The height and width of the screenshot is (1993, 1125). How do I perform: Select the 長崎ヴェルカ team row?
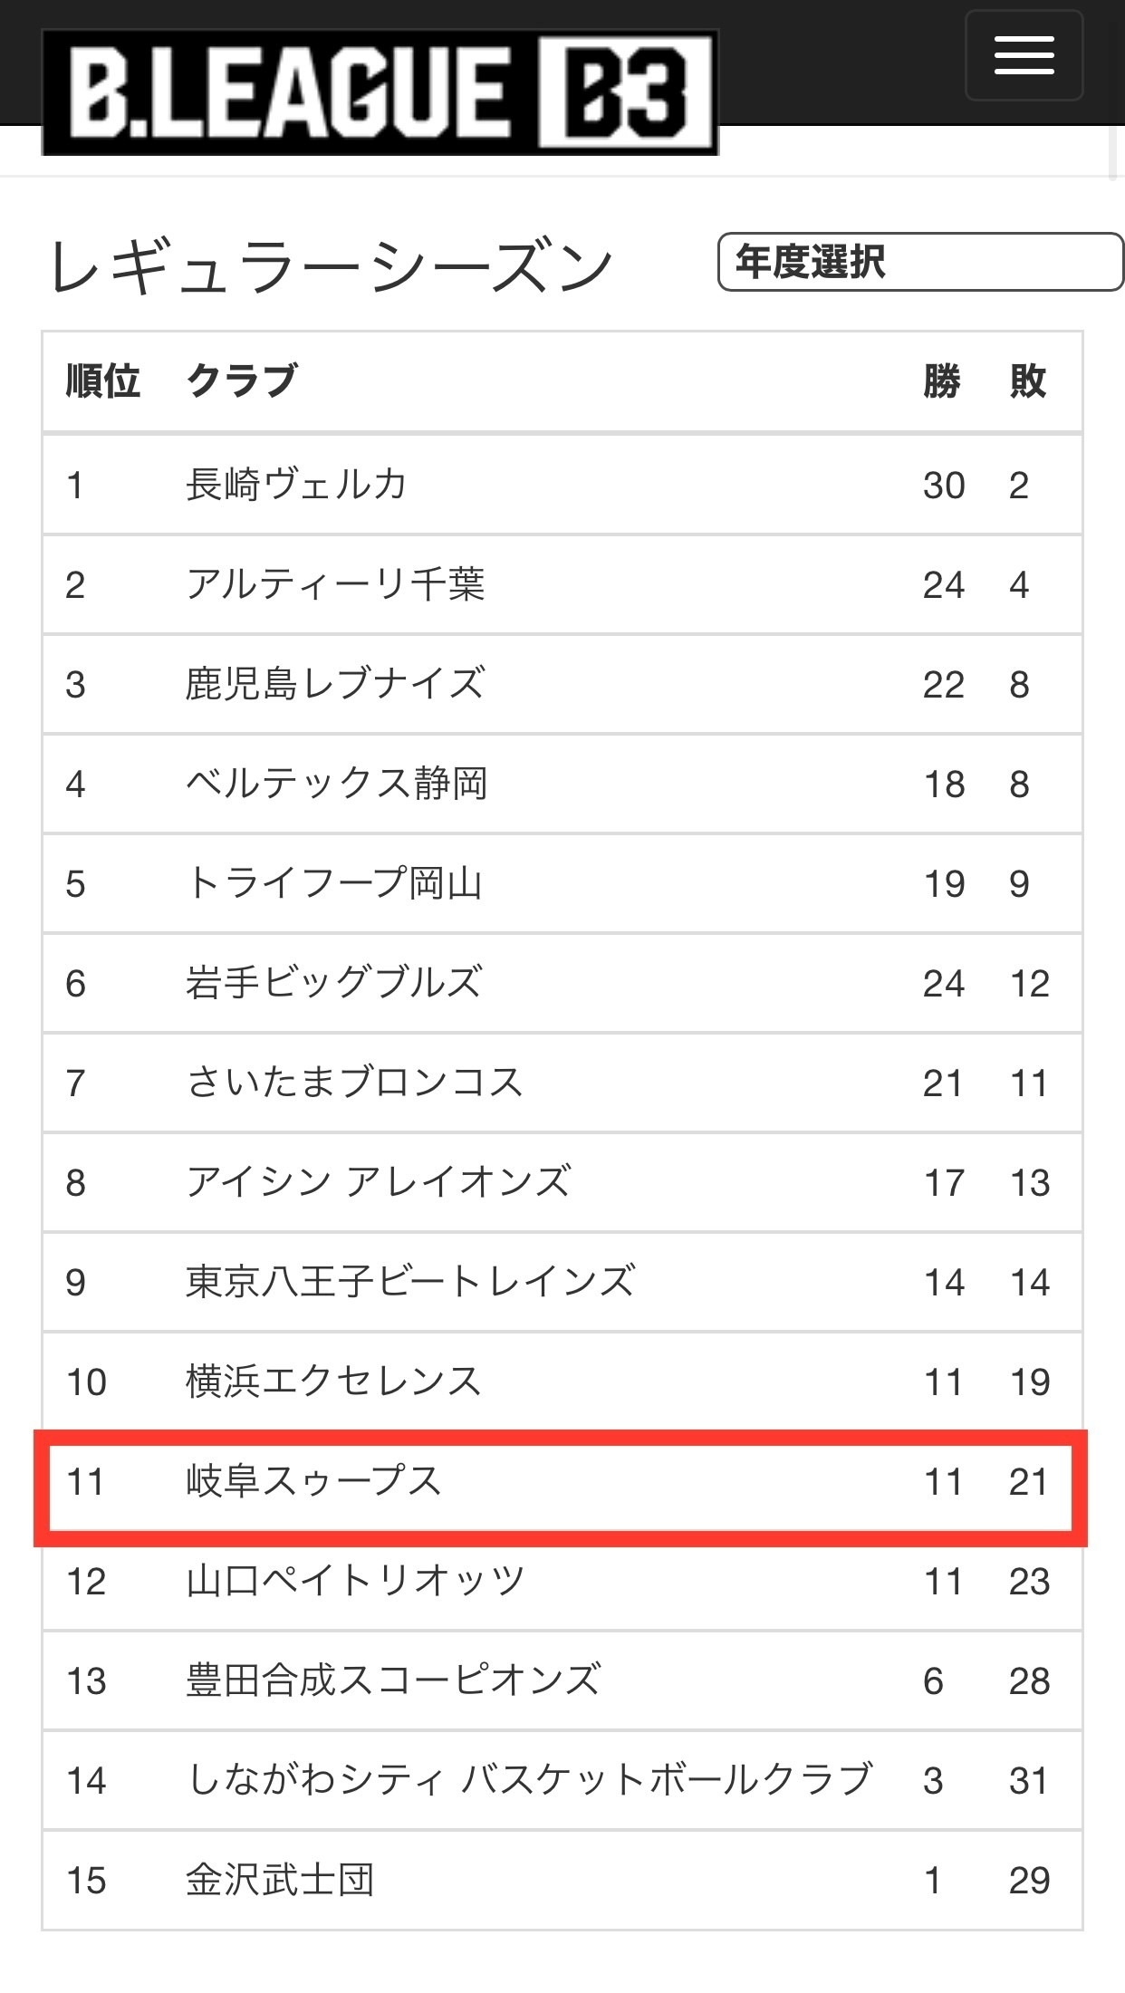(x=562, y=485)
